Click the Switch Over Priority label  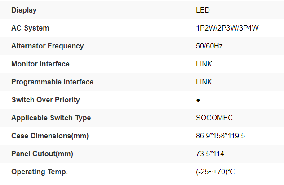(x=45, y=100)
